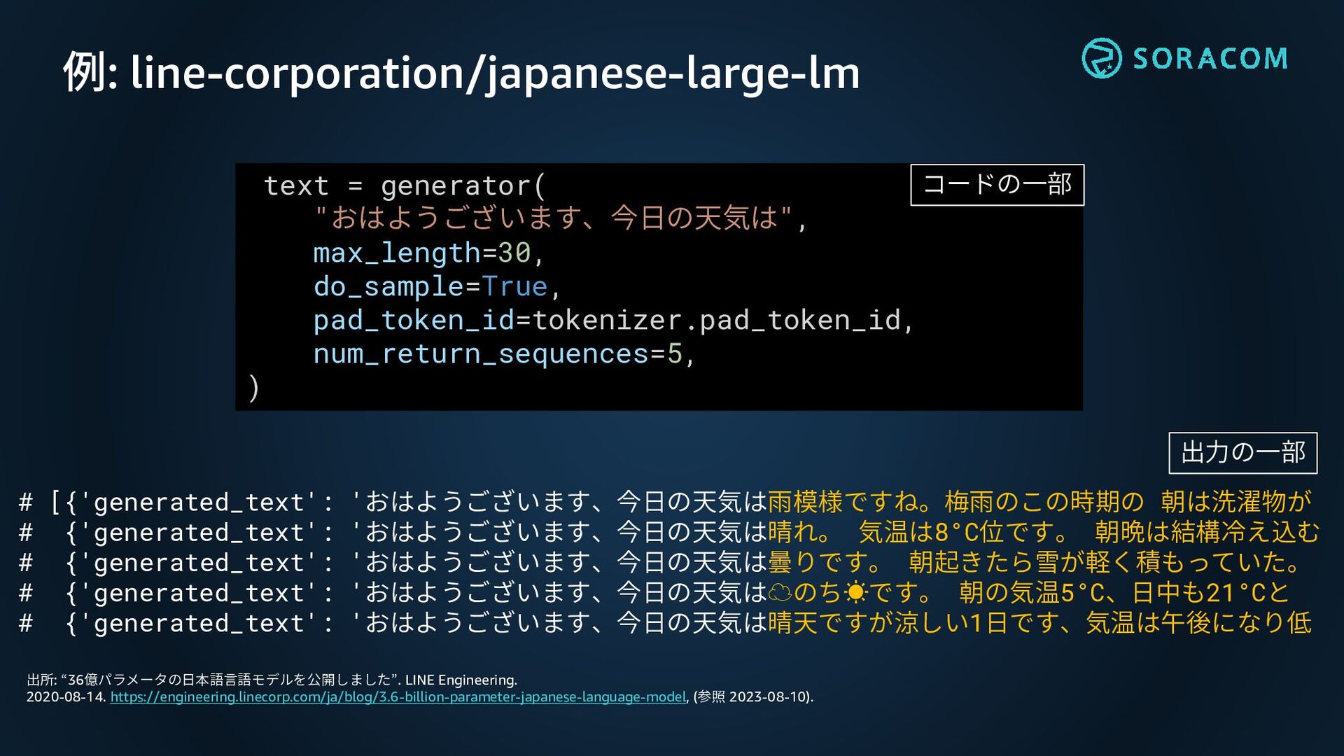1344x756 pixels.
Task: Open the LINE Engineering blog hyperlink
Action: tap(398, 697)
